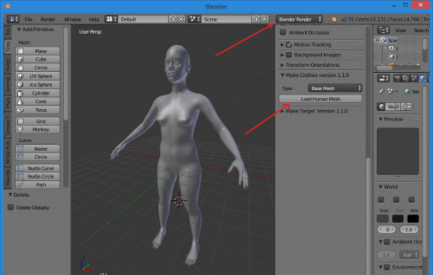
Task: Toggle the pin icon in Properties context row
Action: click(381, 91)
